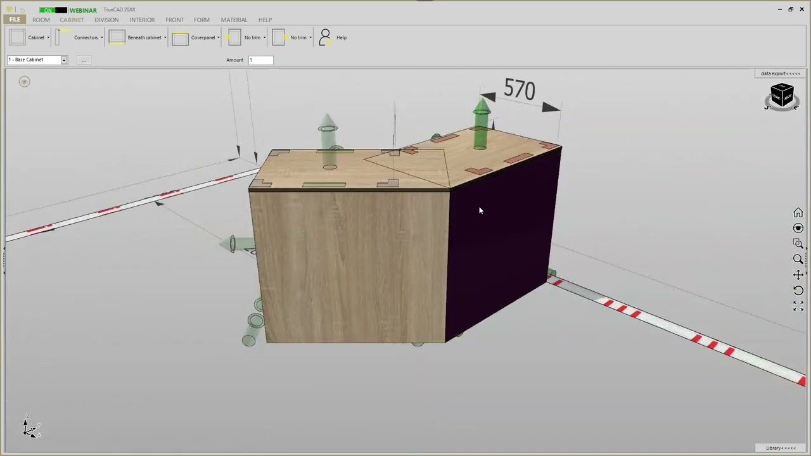Image resolution: width=811 pixels, height=456 pixels.
Task: Open the MATERIAL tab
Action: (x=234, y=20)
